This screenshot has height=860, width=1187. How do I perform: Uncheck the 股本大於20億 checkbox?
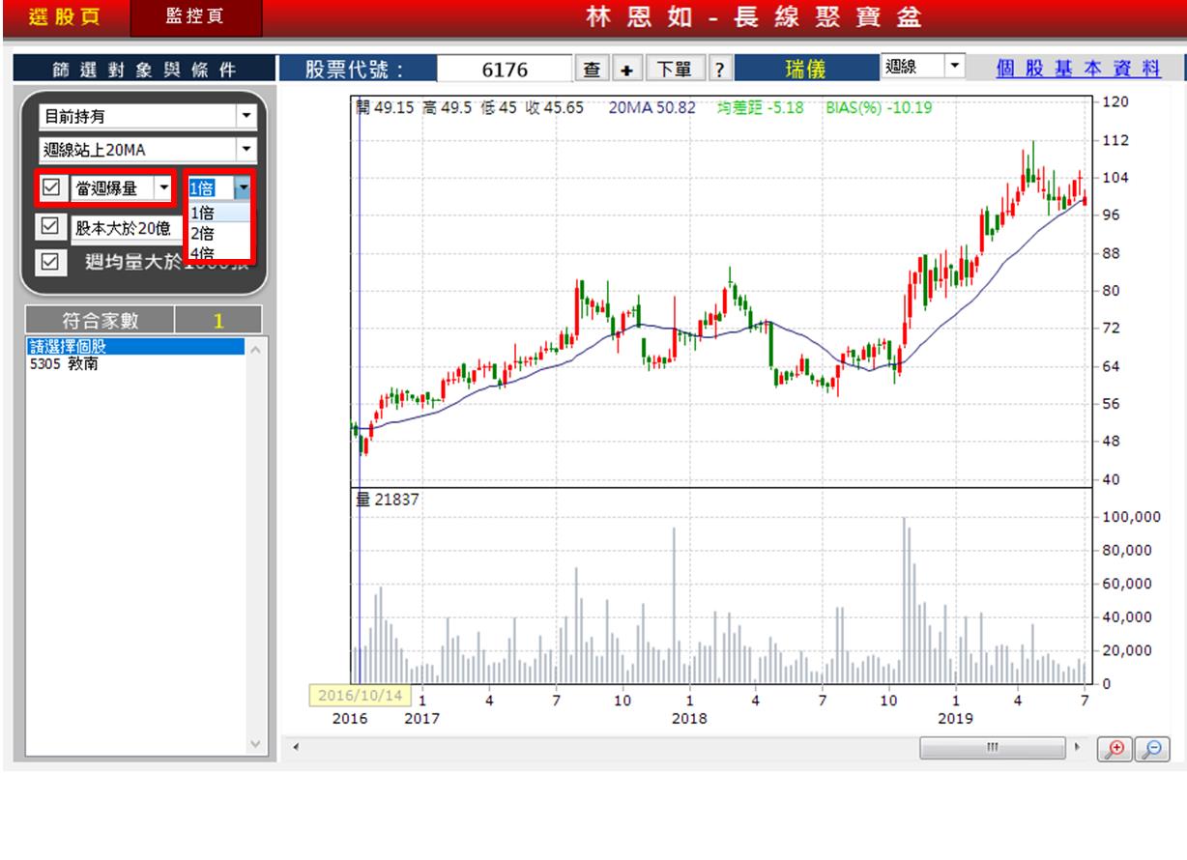point(49,227)
